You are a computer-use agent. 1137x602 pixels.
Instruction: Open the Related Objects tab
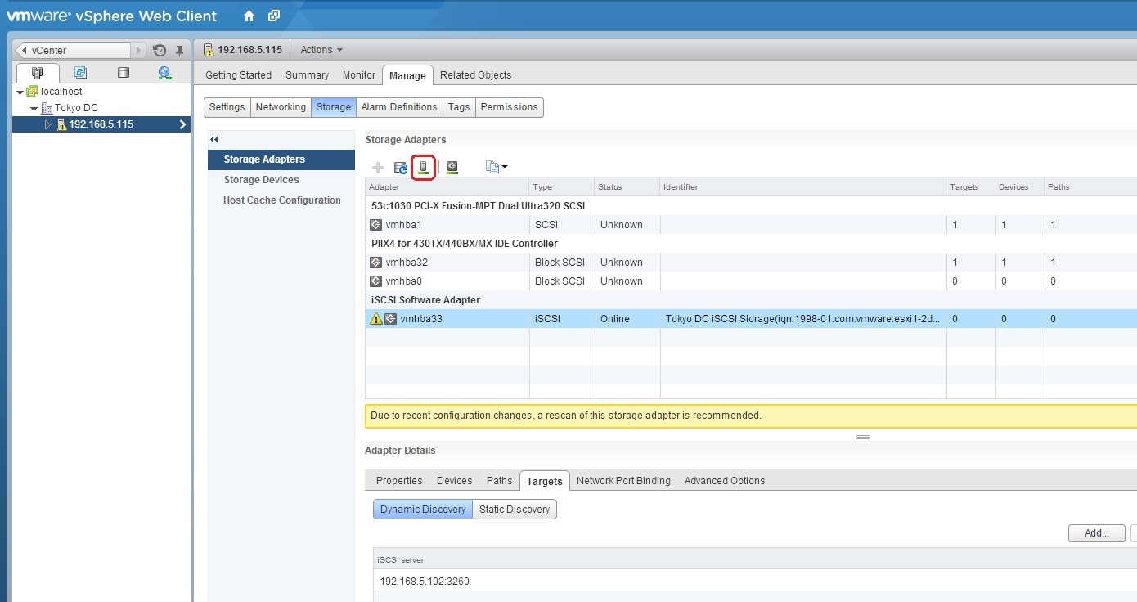coord(476,75)
